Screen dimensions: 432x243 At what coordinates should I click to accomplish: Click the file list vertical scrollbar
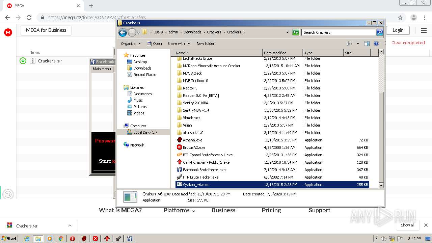pyautogui.click(x=381, y=118)
